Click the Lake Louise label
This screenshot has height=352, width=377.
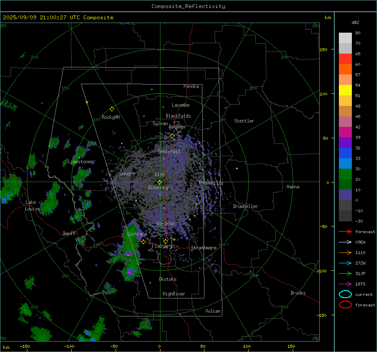(x=32, y=206)
